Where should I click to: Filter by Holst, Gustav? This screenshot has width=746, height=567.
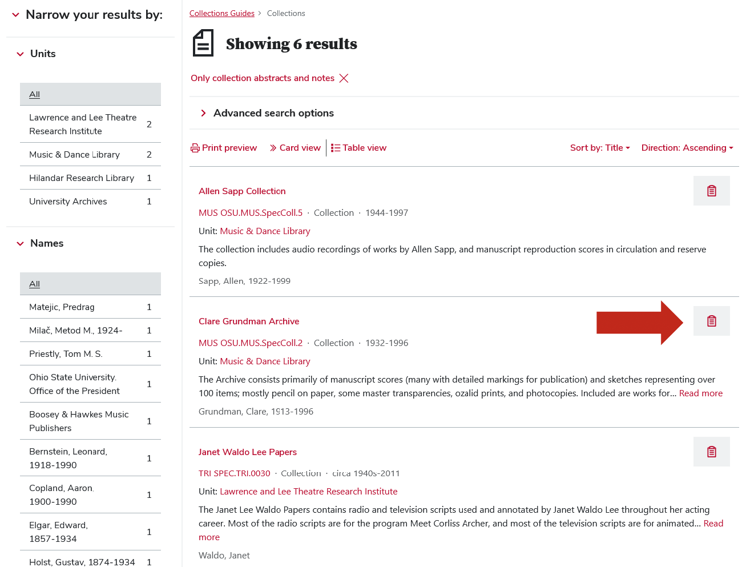click(90, 562)
